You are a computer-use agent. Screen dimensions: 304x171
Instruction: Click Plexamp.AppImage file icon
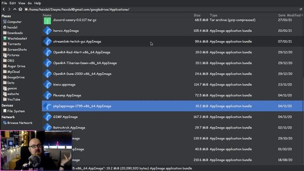(x=47, y=95)
